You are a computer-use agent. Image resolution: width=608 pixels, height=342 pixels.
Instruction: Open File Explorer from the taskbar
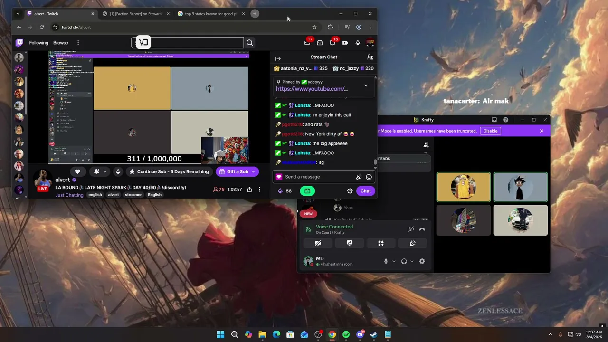coord(262,334)
